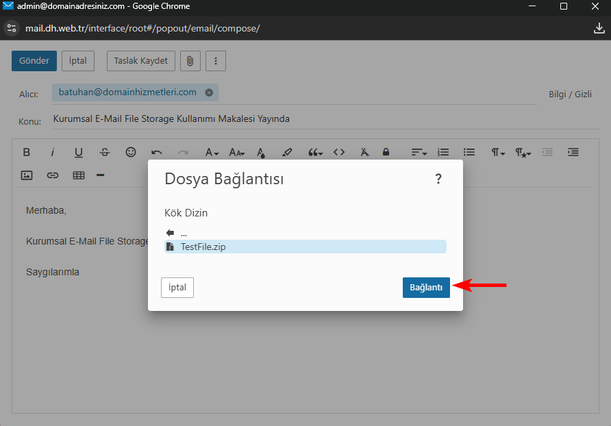Screen dimensions: 611x426
Task: Toggle bold formatting
Action: point(27,152)
